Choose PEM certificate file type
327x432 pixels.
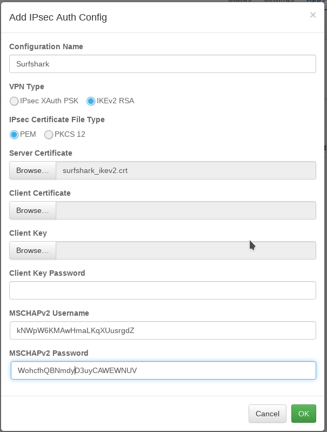coord(14,135)
